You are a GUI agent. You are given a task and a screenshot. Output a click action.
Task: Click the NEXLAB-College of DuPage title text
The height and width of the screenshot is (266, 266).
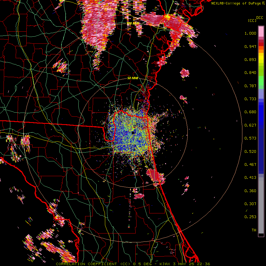click(x=236, y=3)
